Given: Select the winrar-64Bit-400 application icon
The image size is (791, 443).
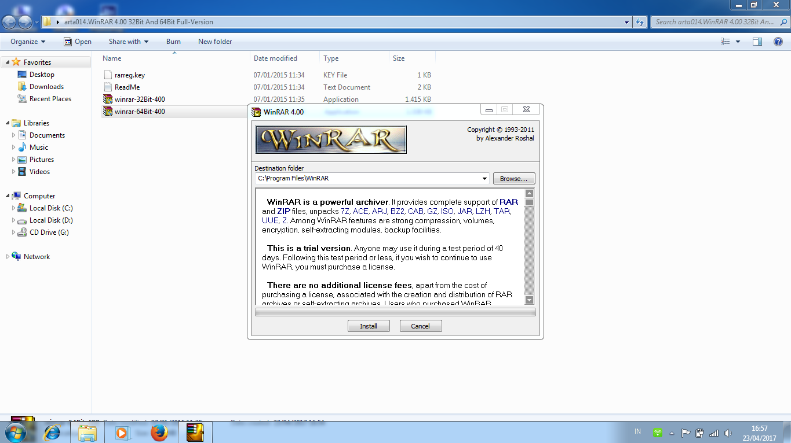Looking at the screenshot, I should [107, 112].
